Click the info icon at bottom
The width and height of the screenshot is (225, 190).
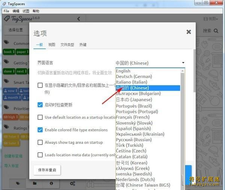[51, 183]
